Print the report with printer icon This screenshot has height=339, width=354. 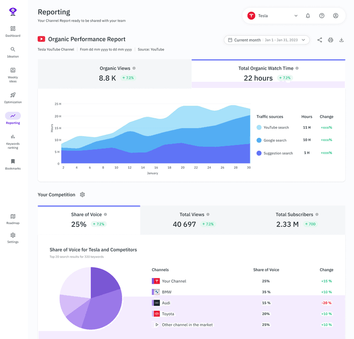coord(331,40)
